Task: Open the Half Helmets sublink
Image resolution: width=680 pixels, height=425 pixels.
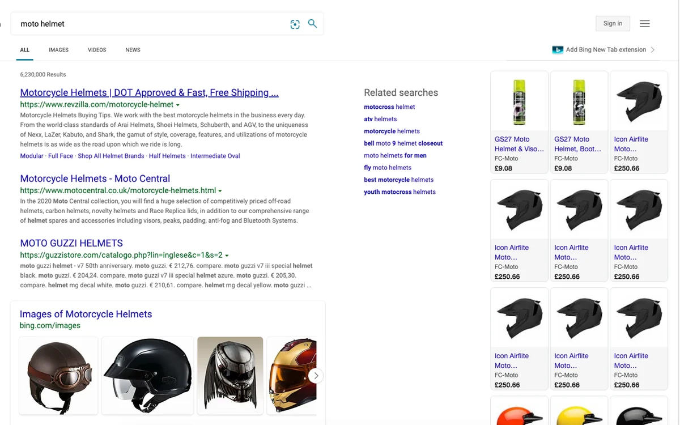Action: point(167,156)
